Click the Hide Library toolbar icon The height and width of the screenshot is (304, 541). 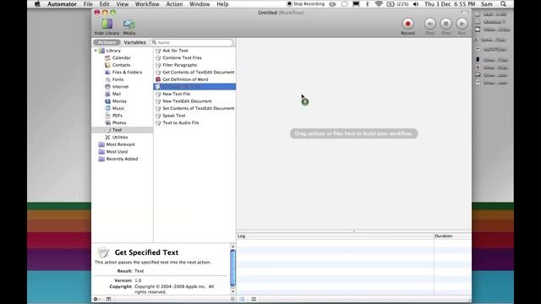[107, 24]
